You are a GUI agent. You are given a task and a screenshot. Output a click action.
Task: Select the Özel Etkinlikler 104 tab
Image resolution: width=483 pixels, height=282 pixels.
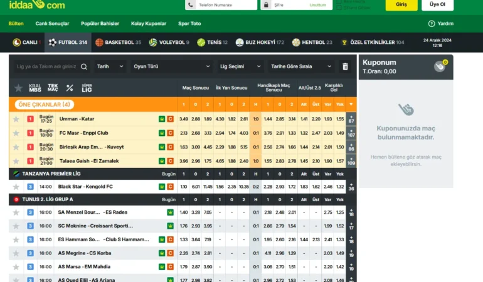373,43
